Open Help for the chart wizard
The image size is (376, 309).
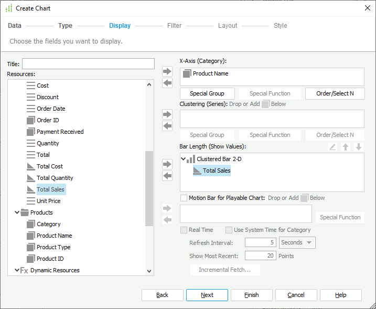click(x=341, y=295)
